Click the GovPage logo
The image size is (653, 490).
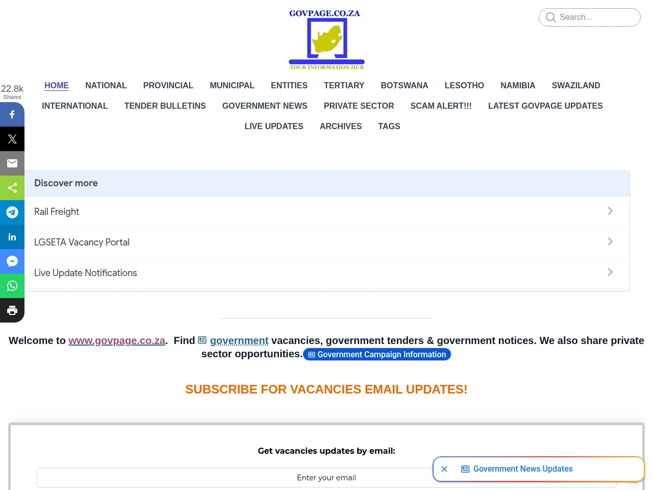(326, 39)
